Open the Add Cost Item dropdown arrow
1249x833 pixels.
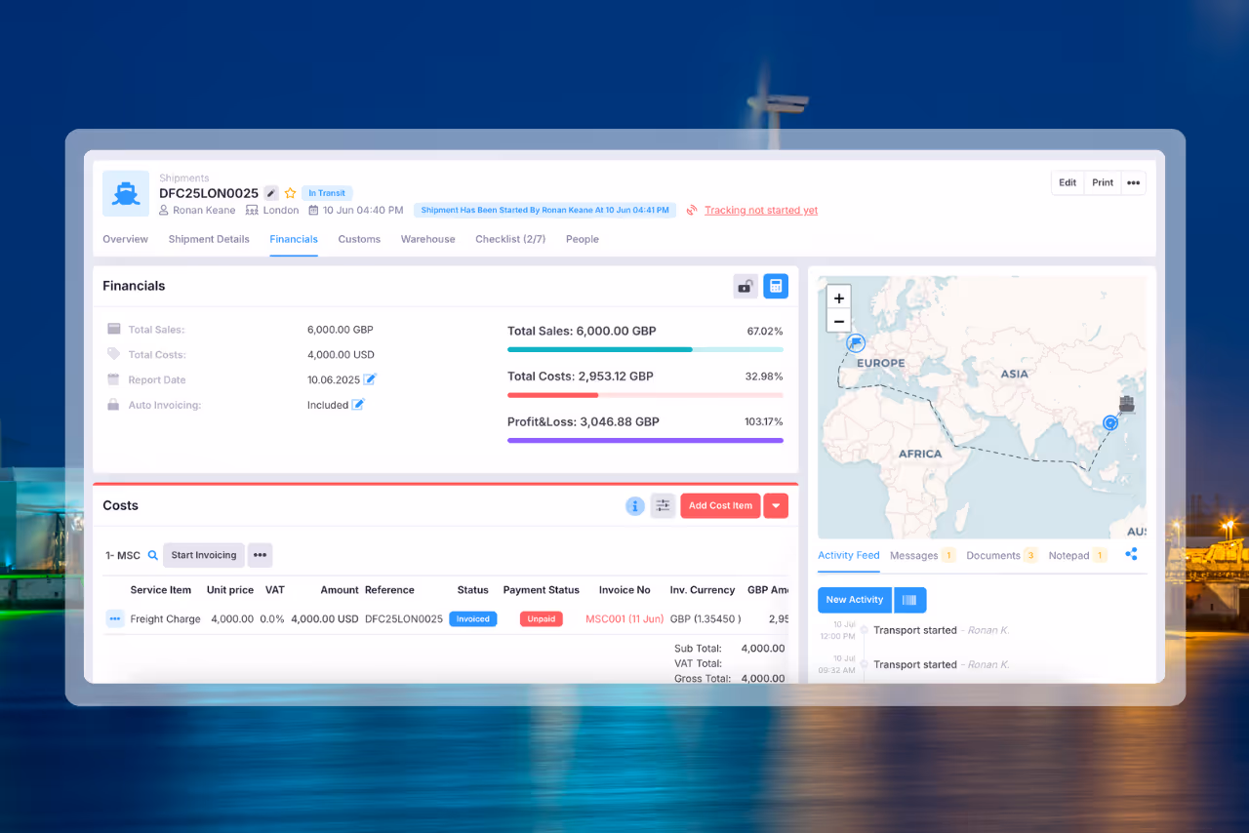(x=776, y=505)
